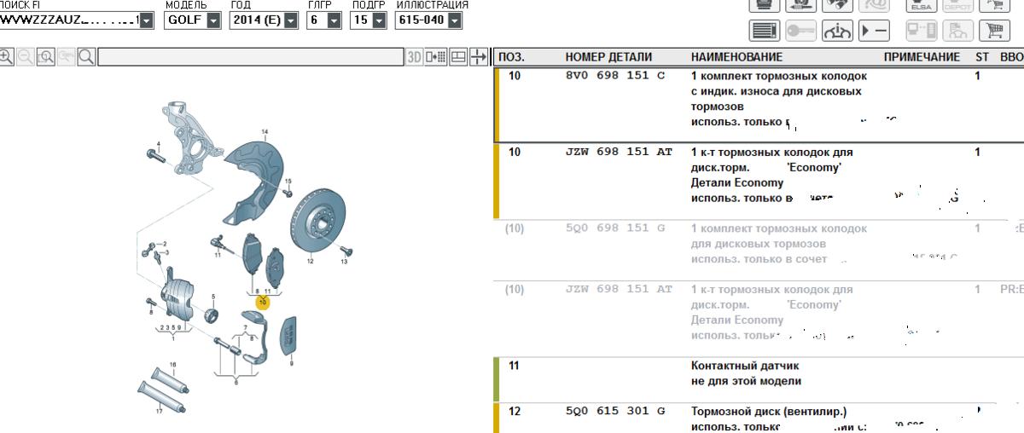Click the greyed-out key icon
1024x433 pixels.
801,32
